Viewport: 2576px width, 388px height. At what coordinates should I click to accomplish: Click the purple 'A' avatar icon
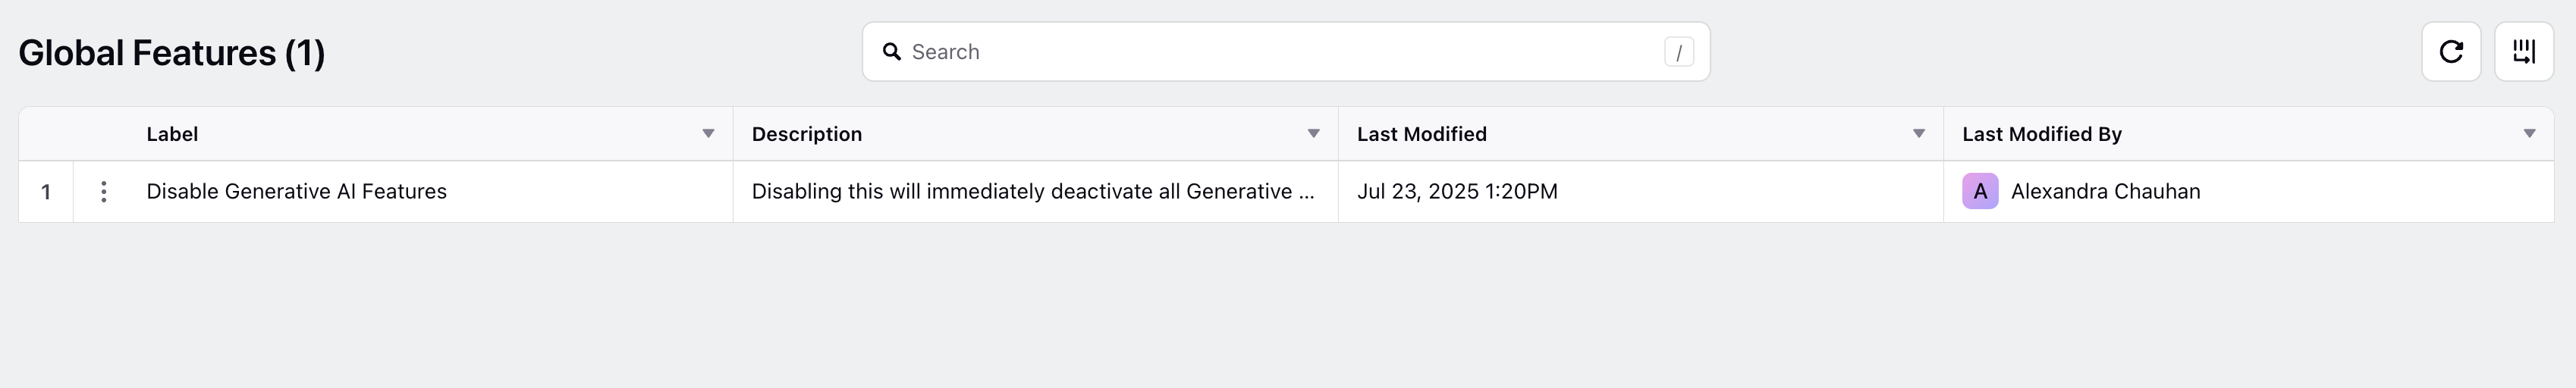pyautogui.click(x=1980, y=192)
